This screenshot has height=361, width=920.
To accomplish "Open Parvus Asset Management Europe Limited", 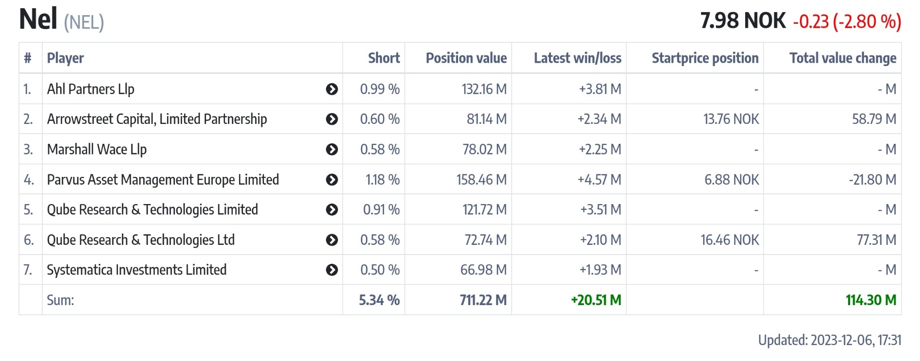I will click(x=163, y=180).
